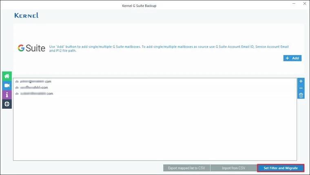This screenshot has width=310, height=175.
Task: Click the trash icon beside mailbox list
Action: pos(301,95)
